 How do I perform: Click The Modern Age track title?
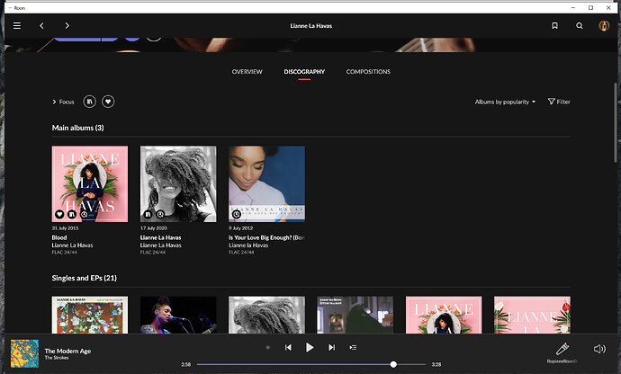coord(67,351)
